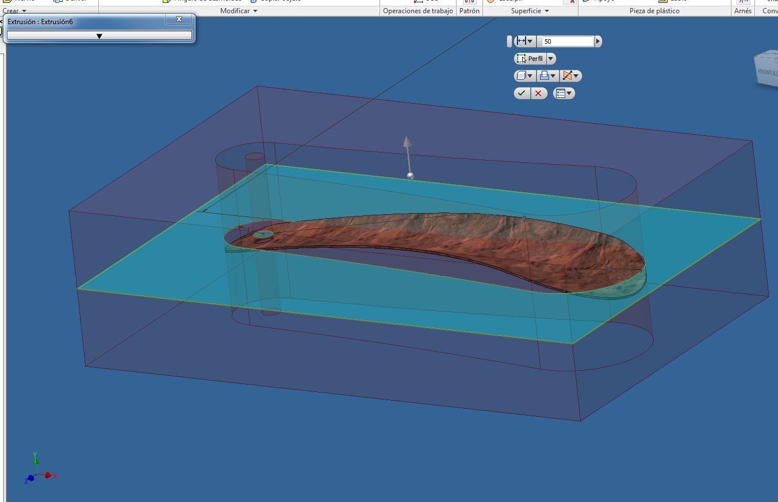Click the Perfil profile selection button
This screenshot has height=502, width=778.
[x=530, y=59]
